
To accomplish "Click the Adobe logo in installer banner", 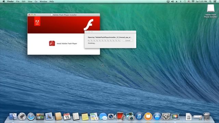I will [x=37, y=22].
